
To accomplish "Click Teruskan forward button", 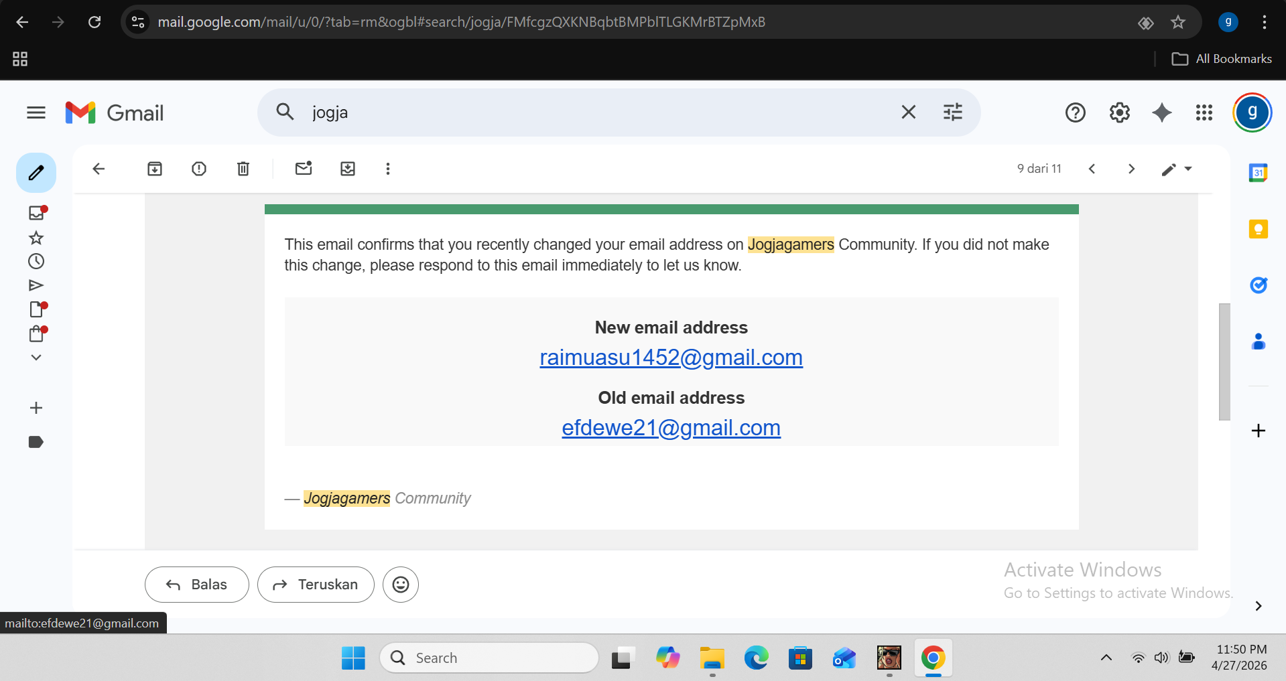I will tap(316, 585).
